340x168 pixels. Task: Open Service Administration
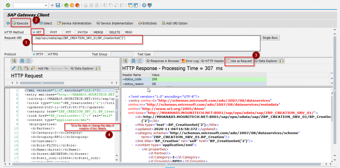coord(74,23)
